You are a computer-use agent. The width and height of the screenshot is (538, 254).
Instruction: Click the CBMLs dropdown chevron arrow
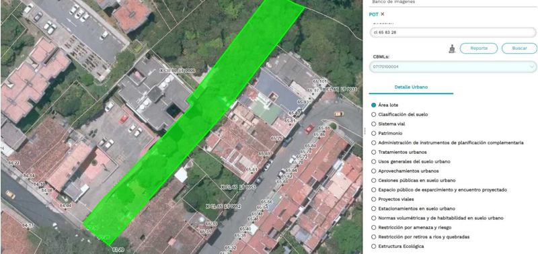(x=532, y=67)
